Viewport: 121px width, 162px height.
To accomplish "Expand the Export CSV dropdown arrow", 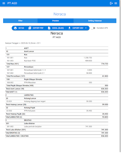I will (86, 28).
